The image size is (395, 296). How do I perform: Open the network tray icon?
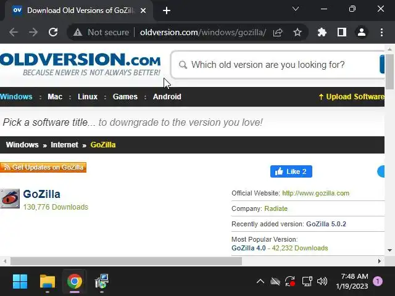307,281
